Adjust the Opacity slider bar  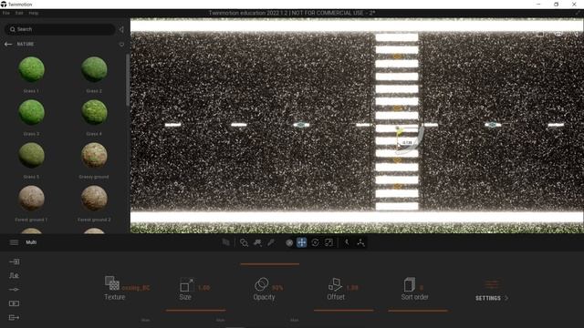(x=270, y=264)
